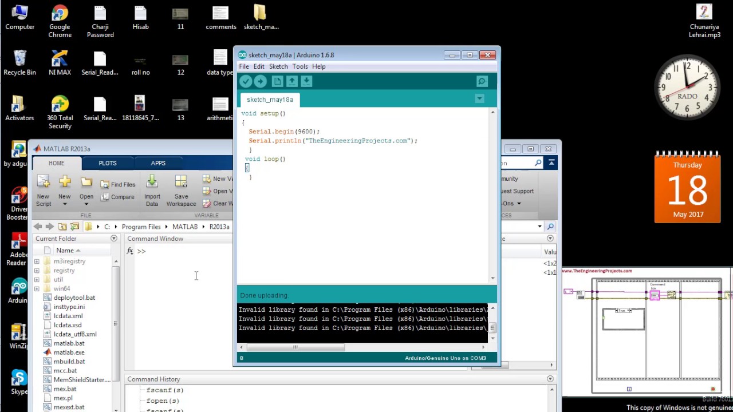
Task: Expand the MATLAB New dropdown arrow
Action: 65,204
